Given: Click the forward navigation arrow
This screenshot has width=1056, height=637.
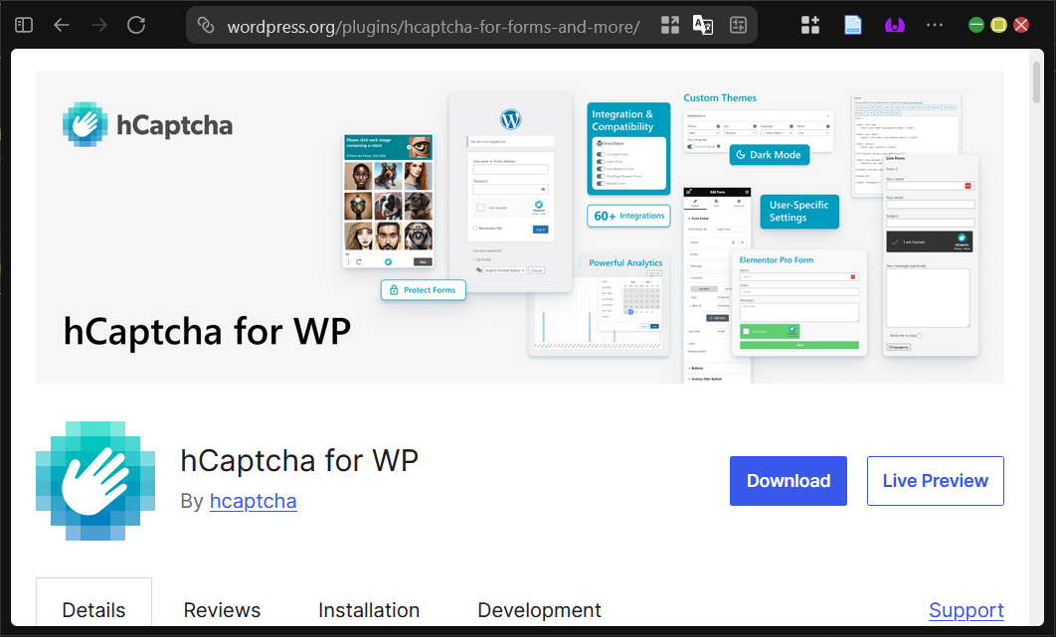Looking at the screenshot, I should point(99,25).
